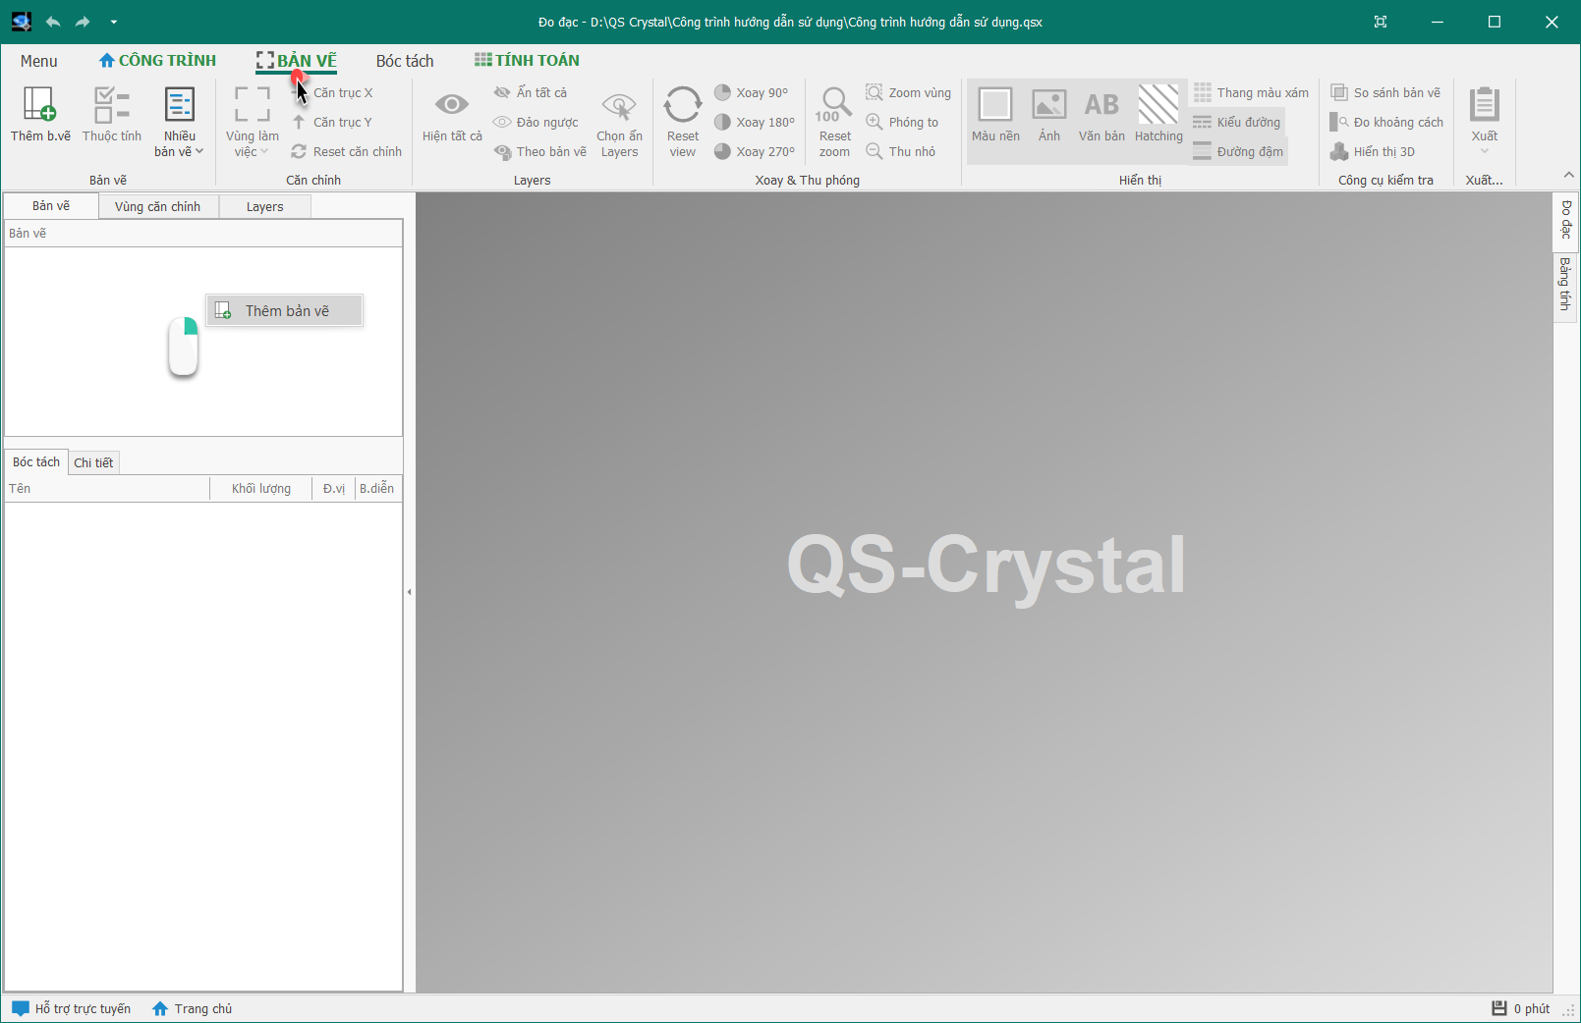
Task: Open the Menu tab
Action: click(39, 61)
